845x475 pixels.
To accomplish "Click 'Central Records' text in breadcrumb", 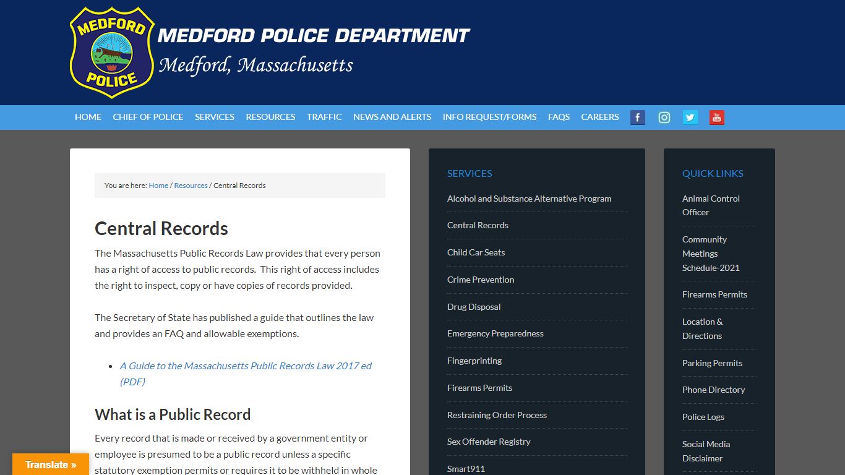I will [239, 186].
